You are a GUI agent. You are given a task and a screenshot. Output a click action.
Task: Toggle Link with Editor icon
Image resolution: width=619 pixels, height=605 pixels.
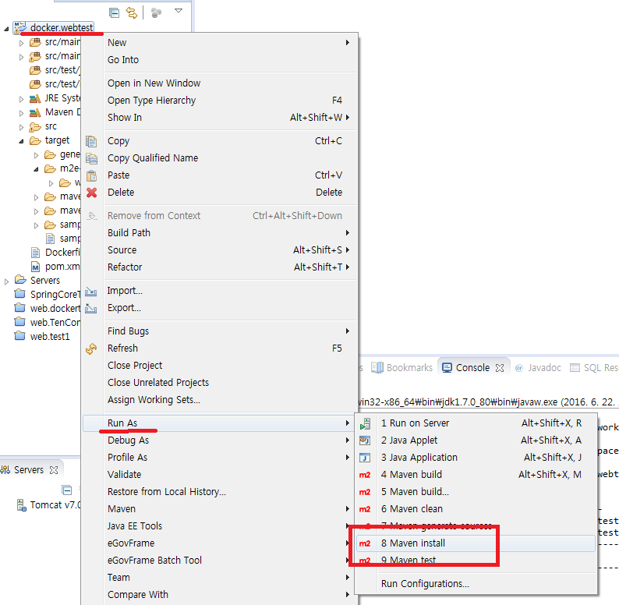132,12
